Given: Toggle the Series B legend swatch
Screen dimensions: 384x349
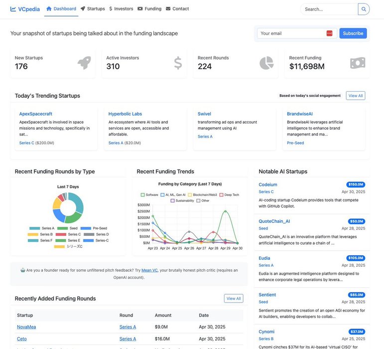Looking at the screenshot, I should (x=33, y=234).
